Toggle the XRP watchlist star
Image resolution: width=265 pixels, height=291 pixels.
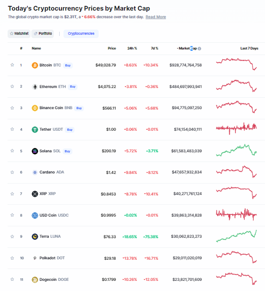12,194
